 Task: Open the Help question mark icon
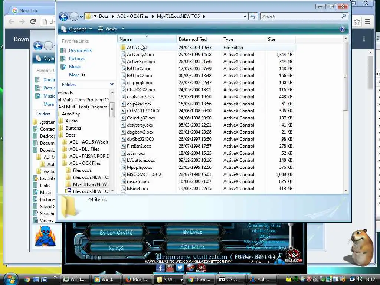point(343,29)
